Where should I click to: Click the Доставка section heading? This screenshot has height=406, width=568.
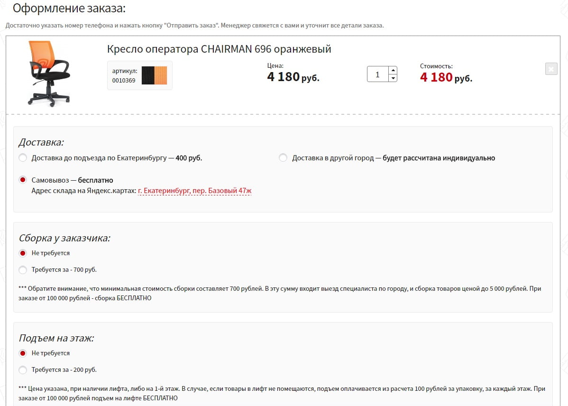(41, 142)
